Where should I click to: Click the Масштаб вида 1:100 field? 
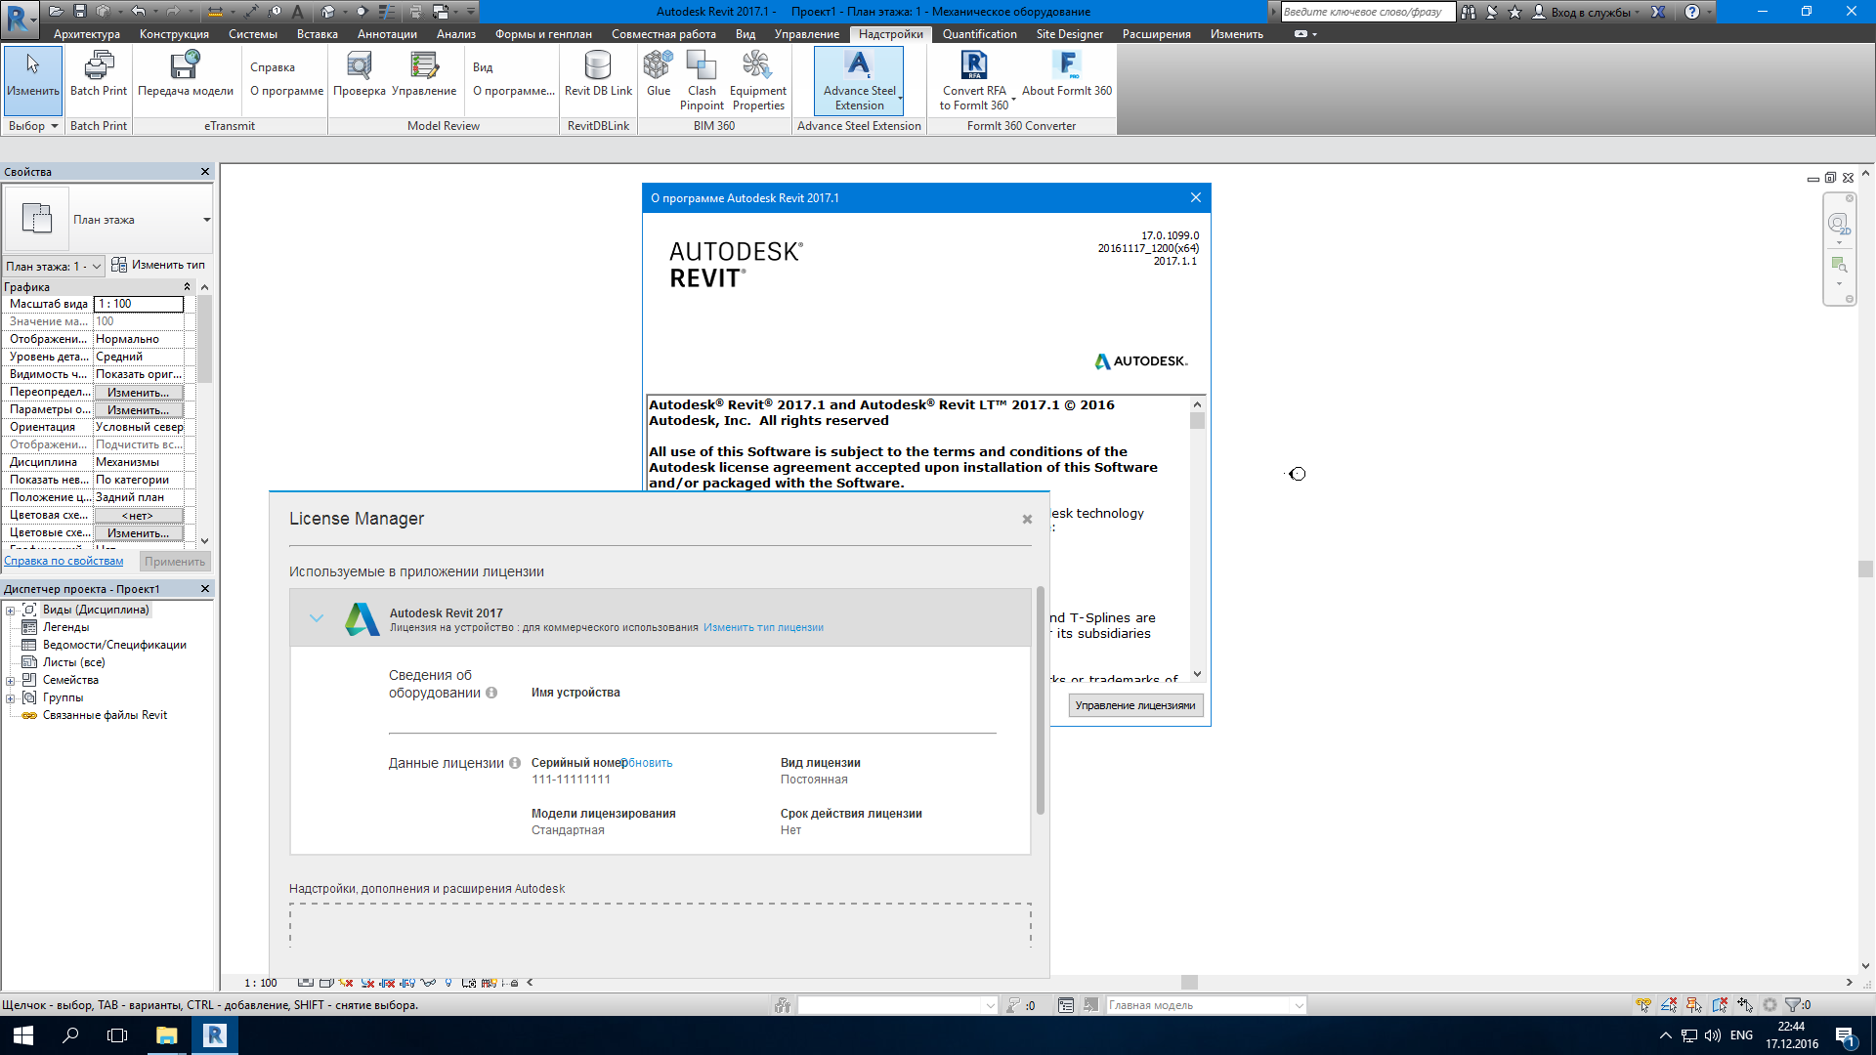click(x=139, y=304)
